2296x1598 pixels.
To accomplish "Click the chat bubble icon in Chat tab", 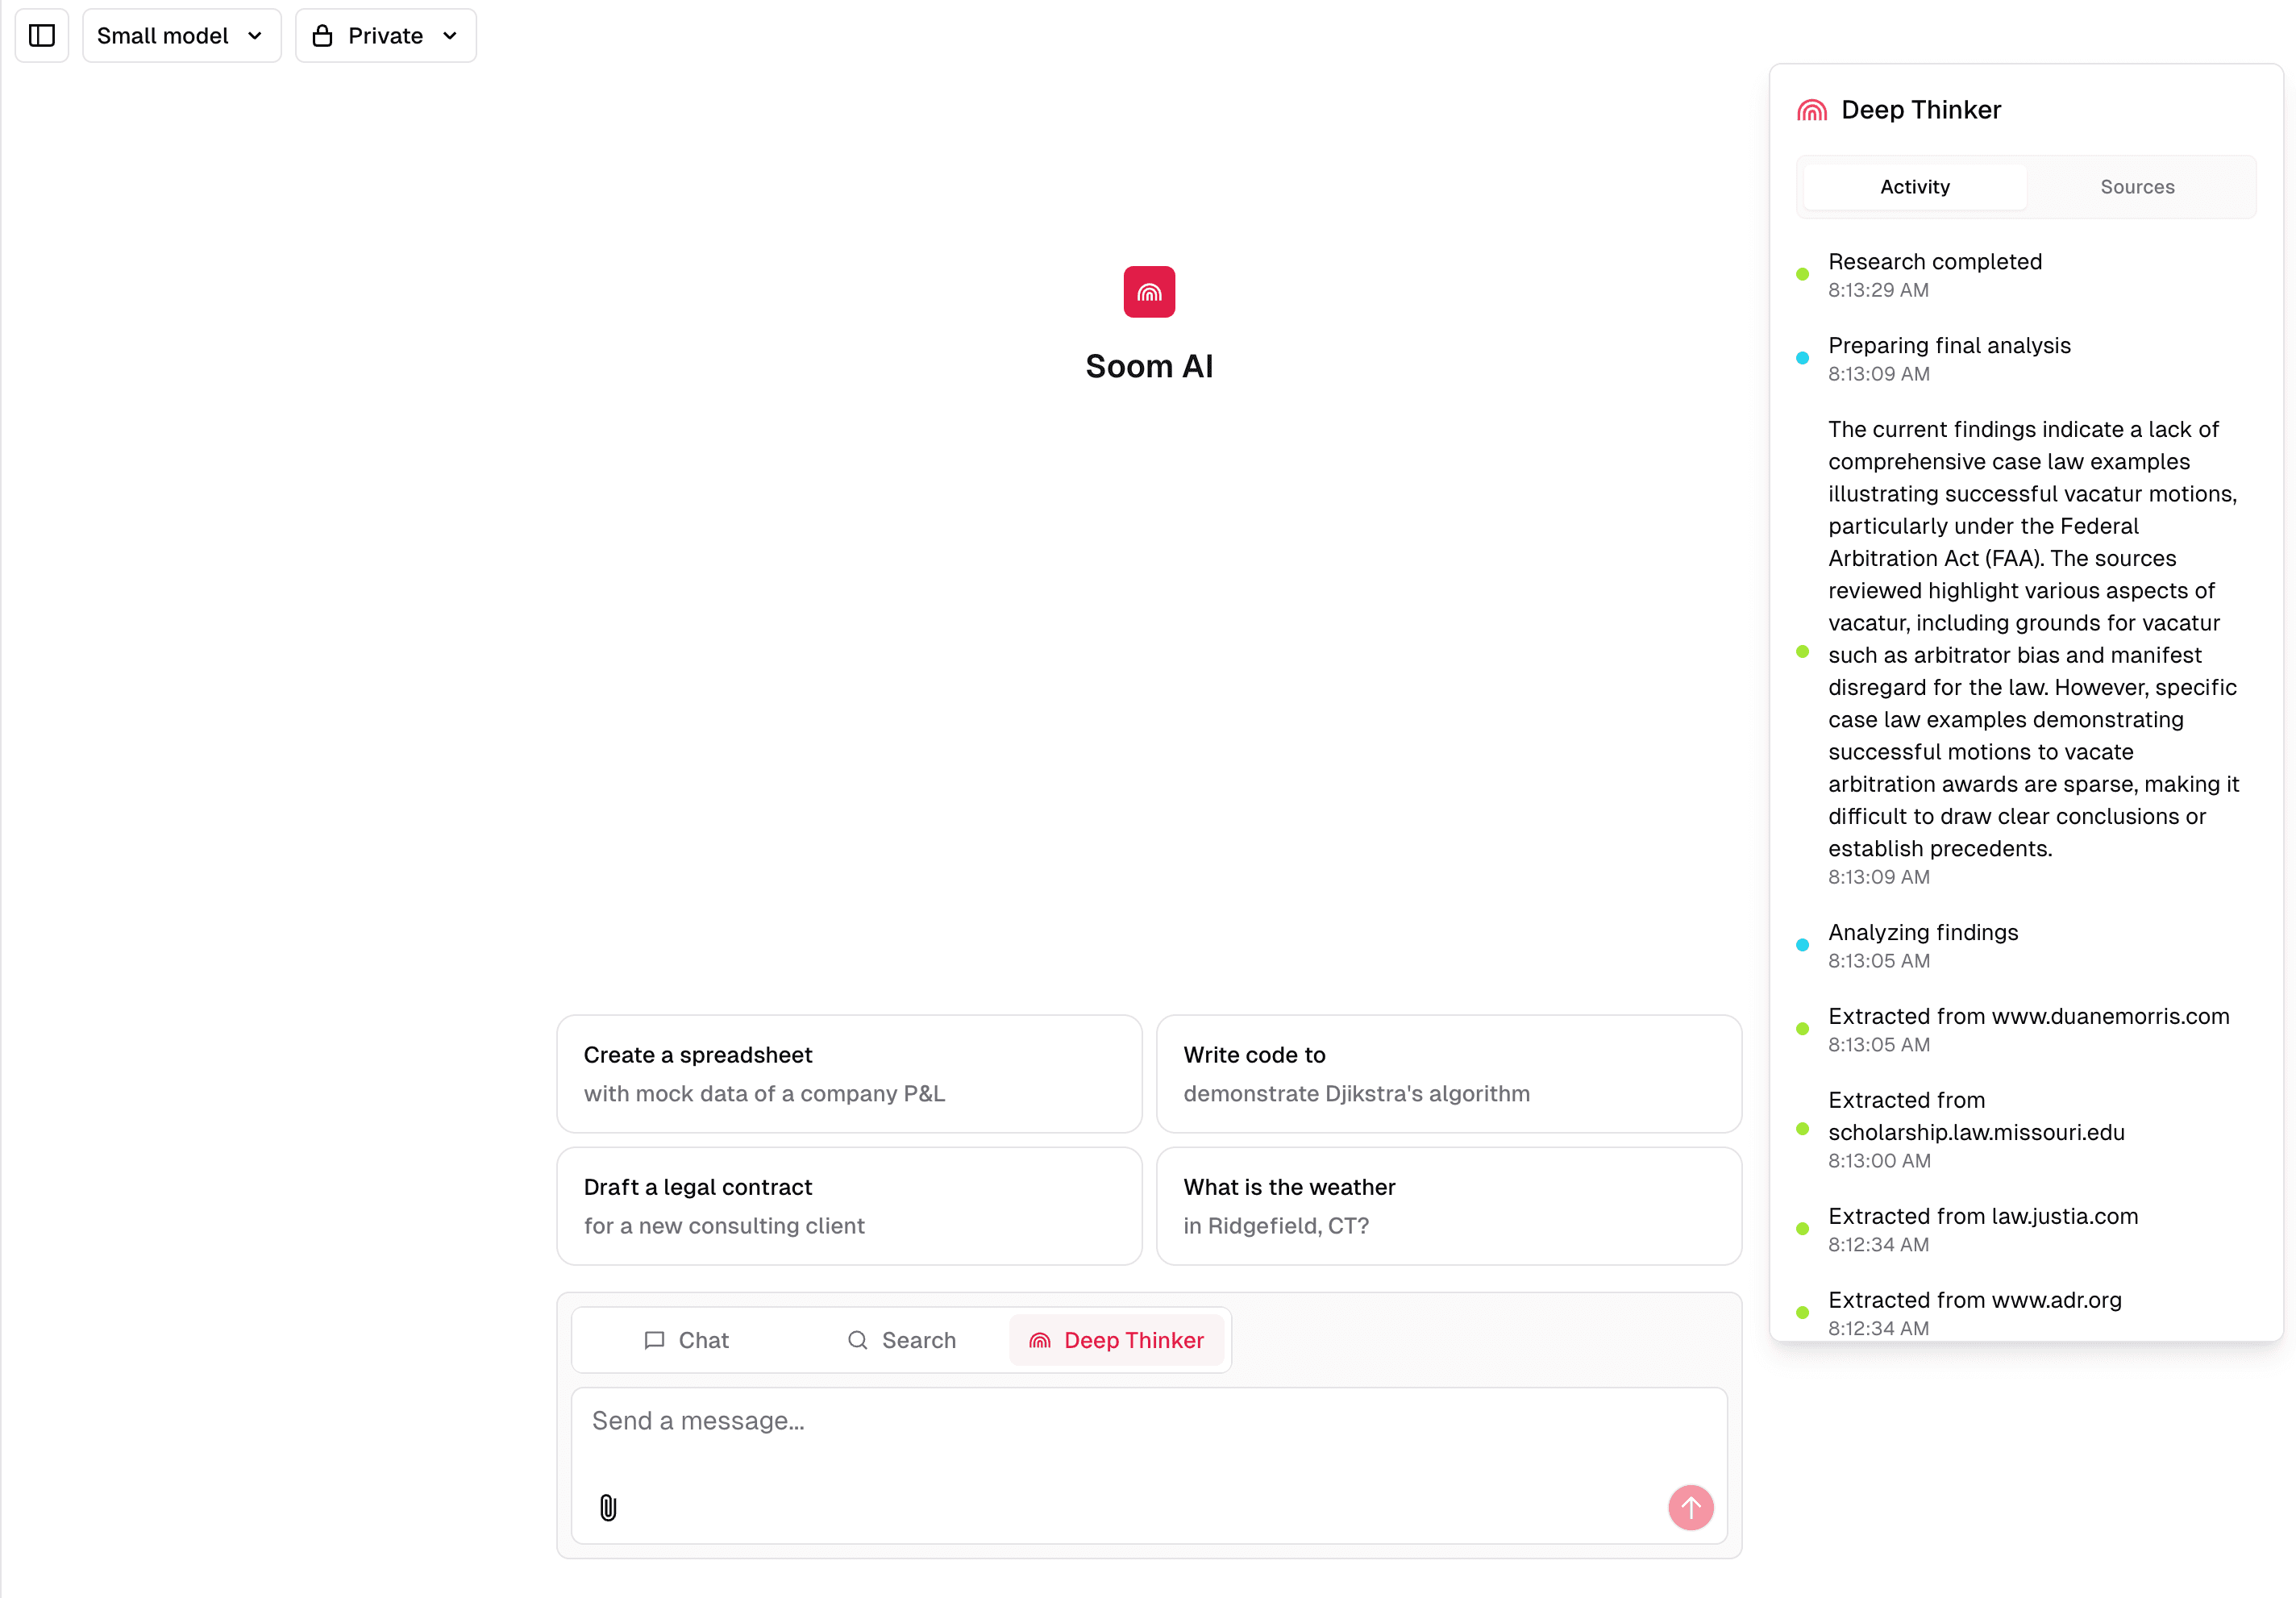I will pyautogui.click(x=654, y=1340).
